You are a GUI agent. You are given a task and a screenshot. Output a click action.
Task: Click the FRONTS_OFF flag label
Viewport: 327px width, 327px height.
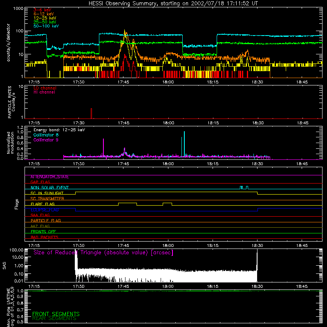(43, 232)
